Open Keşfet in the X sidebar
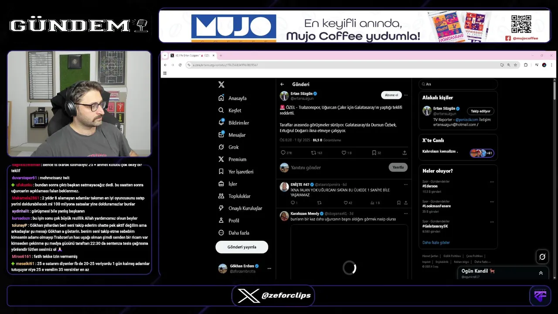 (230, 110)
